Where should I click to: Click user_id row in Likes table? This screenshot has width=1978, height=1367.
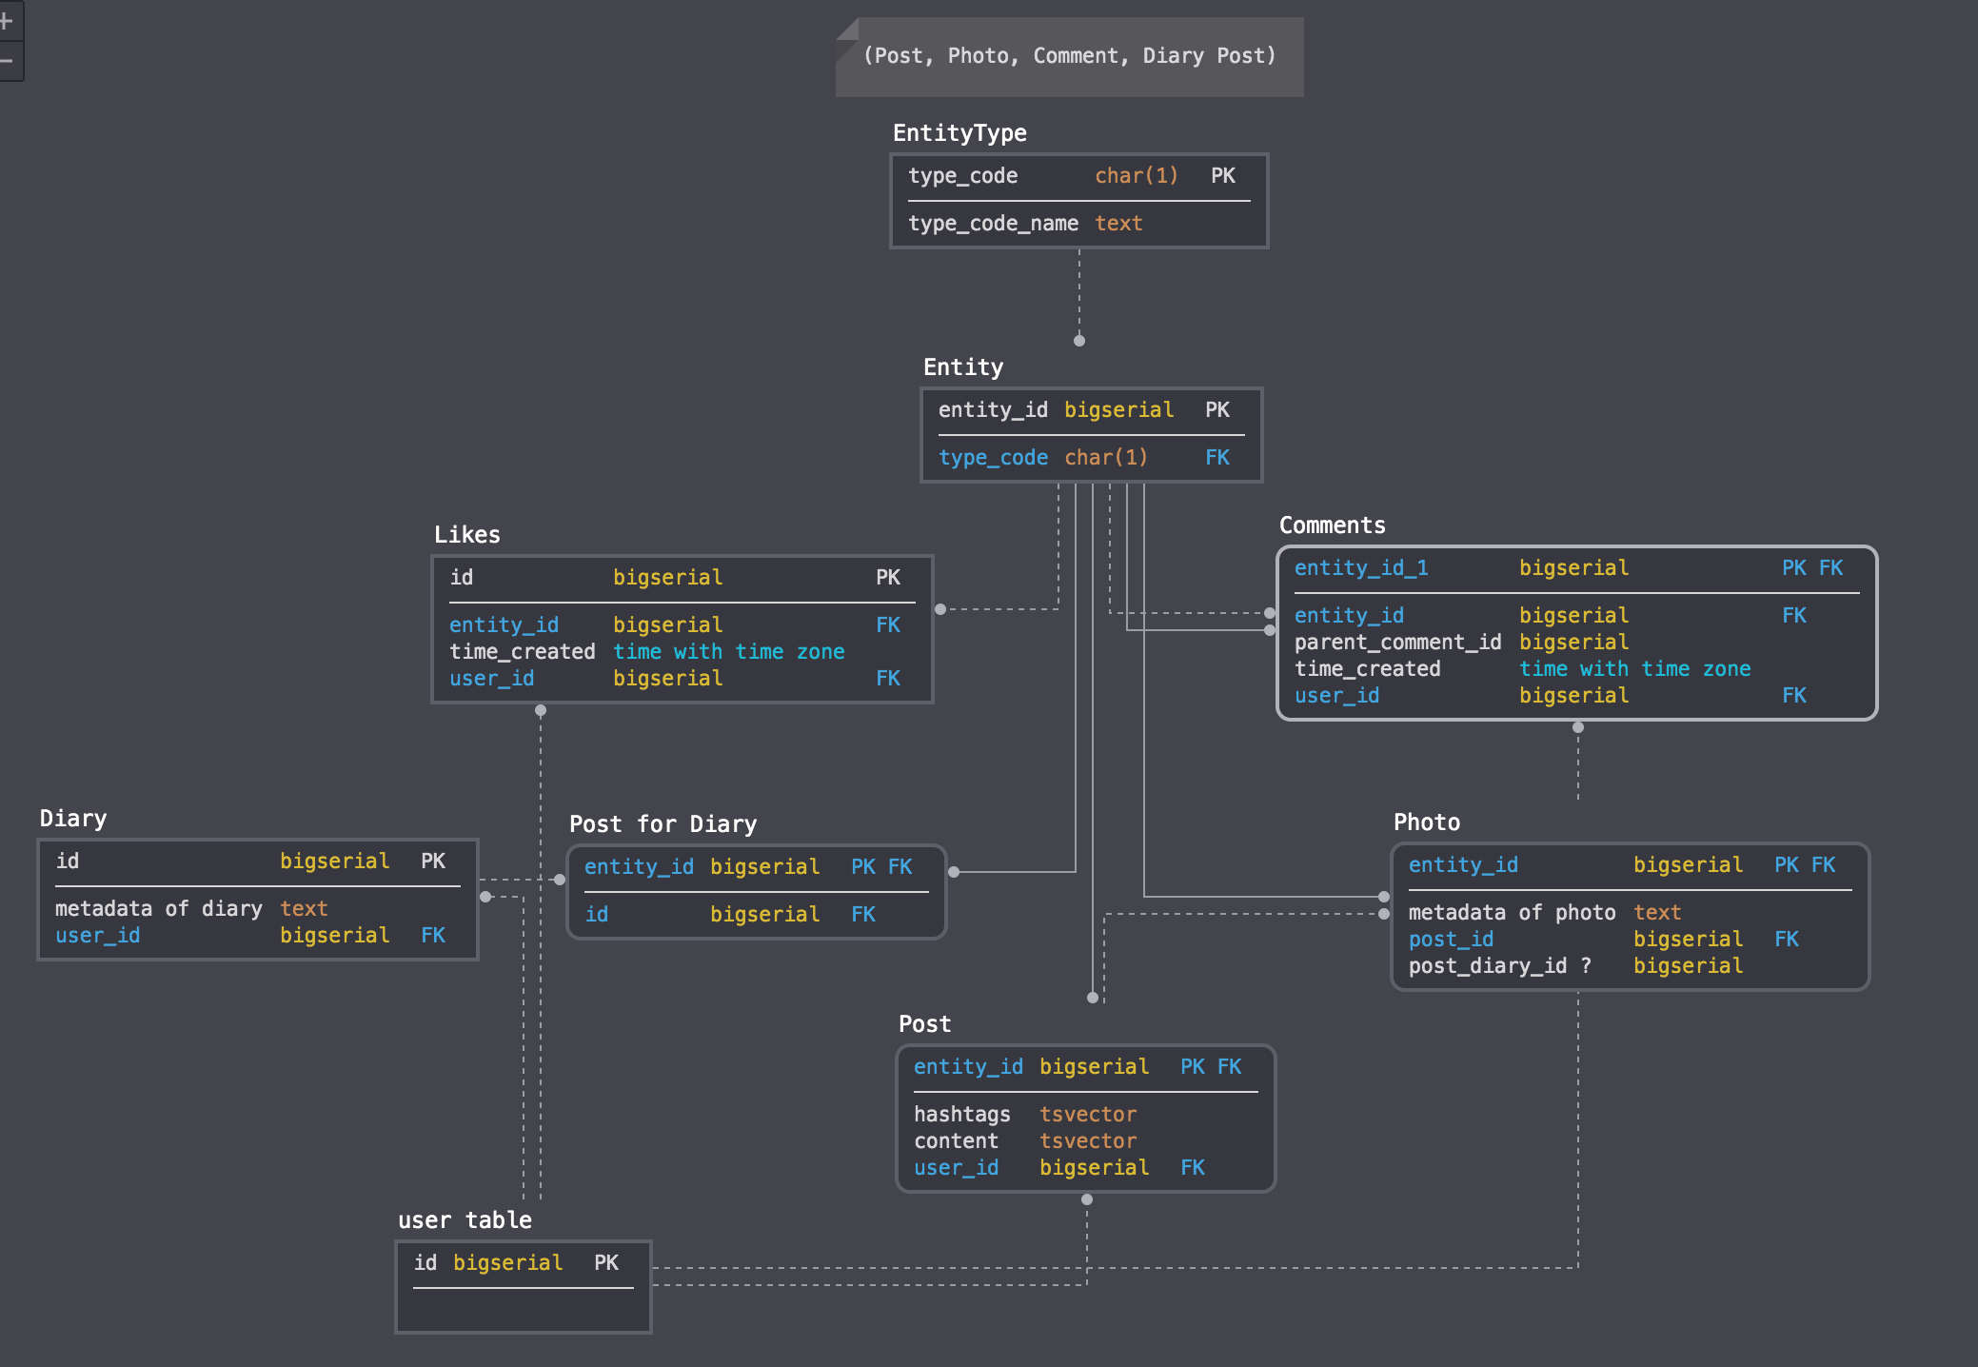tap(682, 679)
